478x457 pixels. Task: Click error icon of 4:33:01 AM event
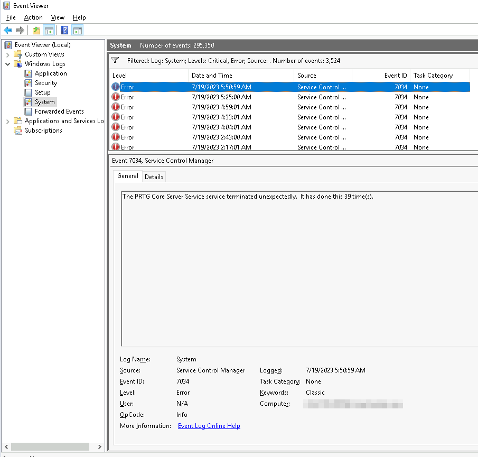pyautogui.click(x=116, y=117)
